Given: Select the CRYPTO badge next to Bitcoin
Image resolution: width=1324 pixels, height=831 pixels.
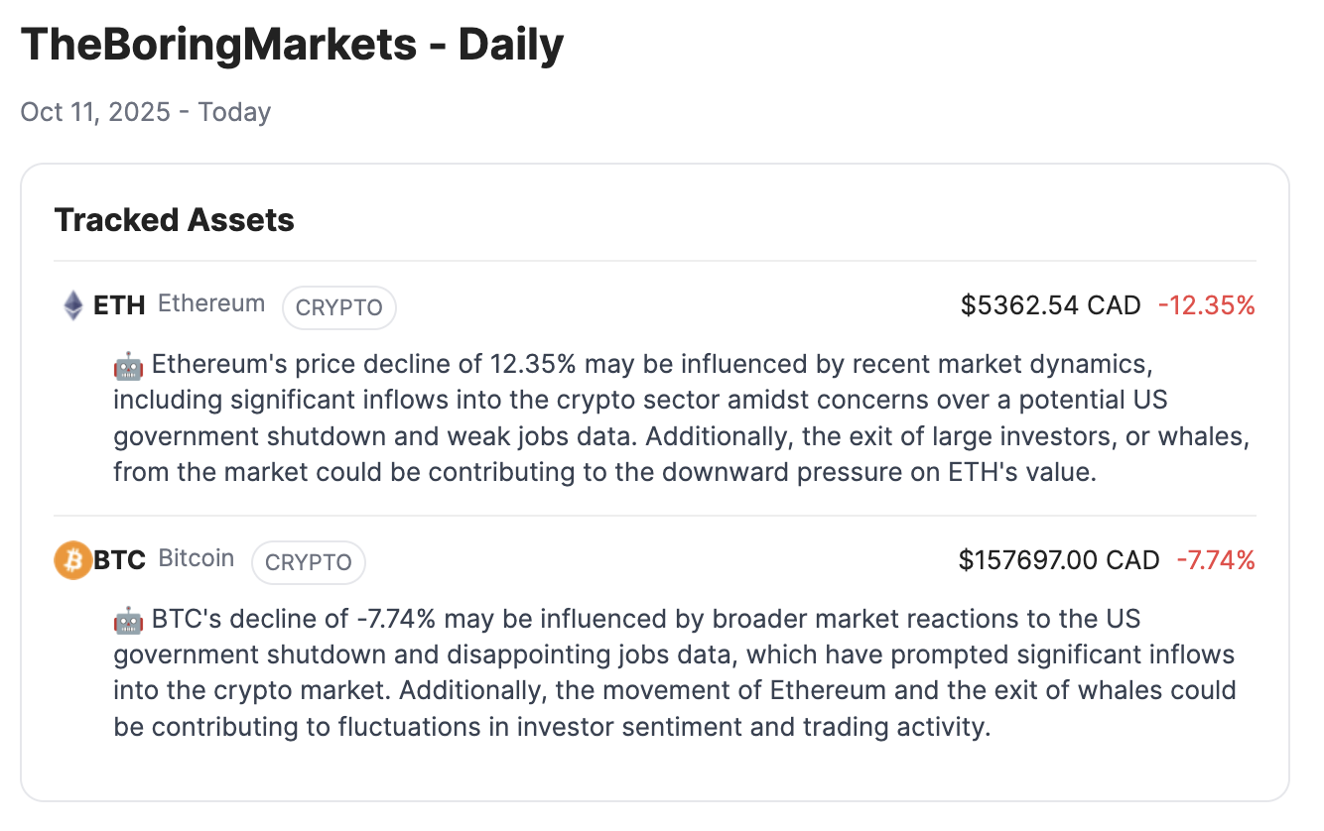Looking at the screenshot, I should (x=309, y=562).
